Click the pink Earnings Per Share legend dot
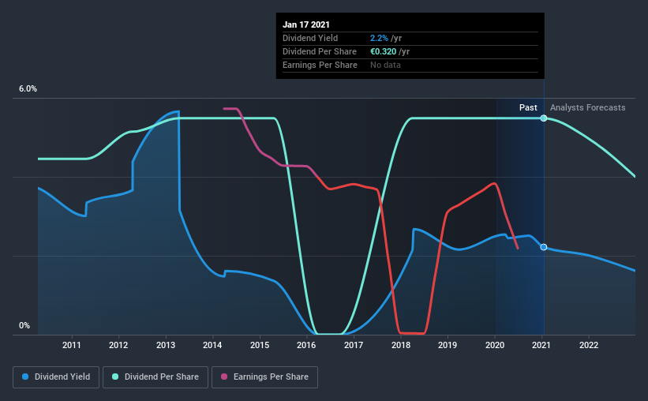This screenshot has height=401, width=648. tap(224, 377)
